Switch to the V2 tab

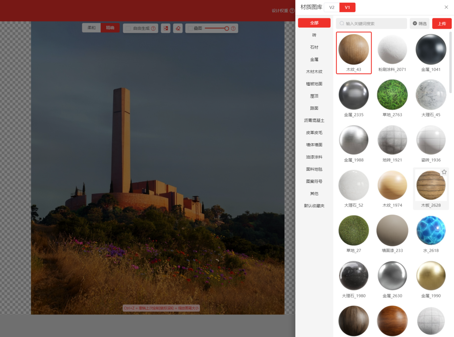coord(332,7)
